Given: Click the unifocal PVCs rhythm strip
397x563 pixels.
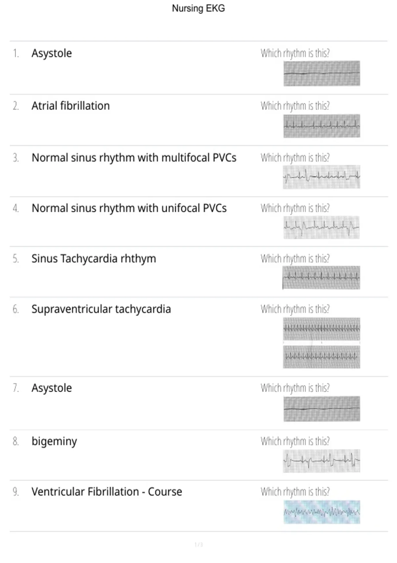Looking at the screenshot, I should tap(321, 228).
